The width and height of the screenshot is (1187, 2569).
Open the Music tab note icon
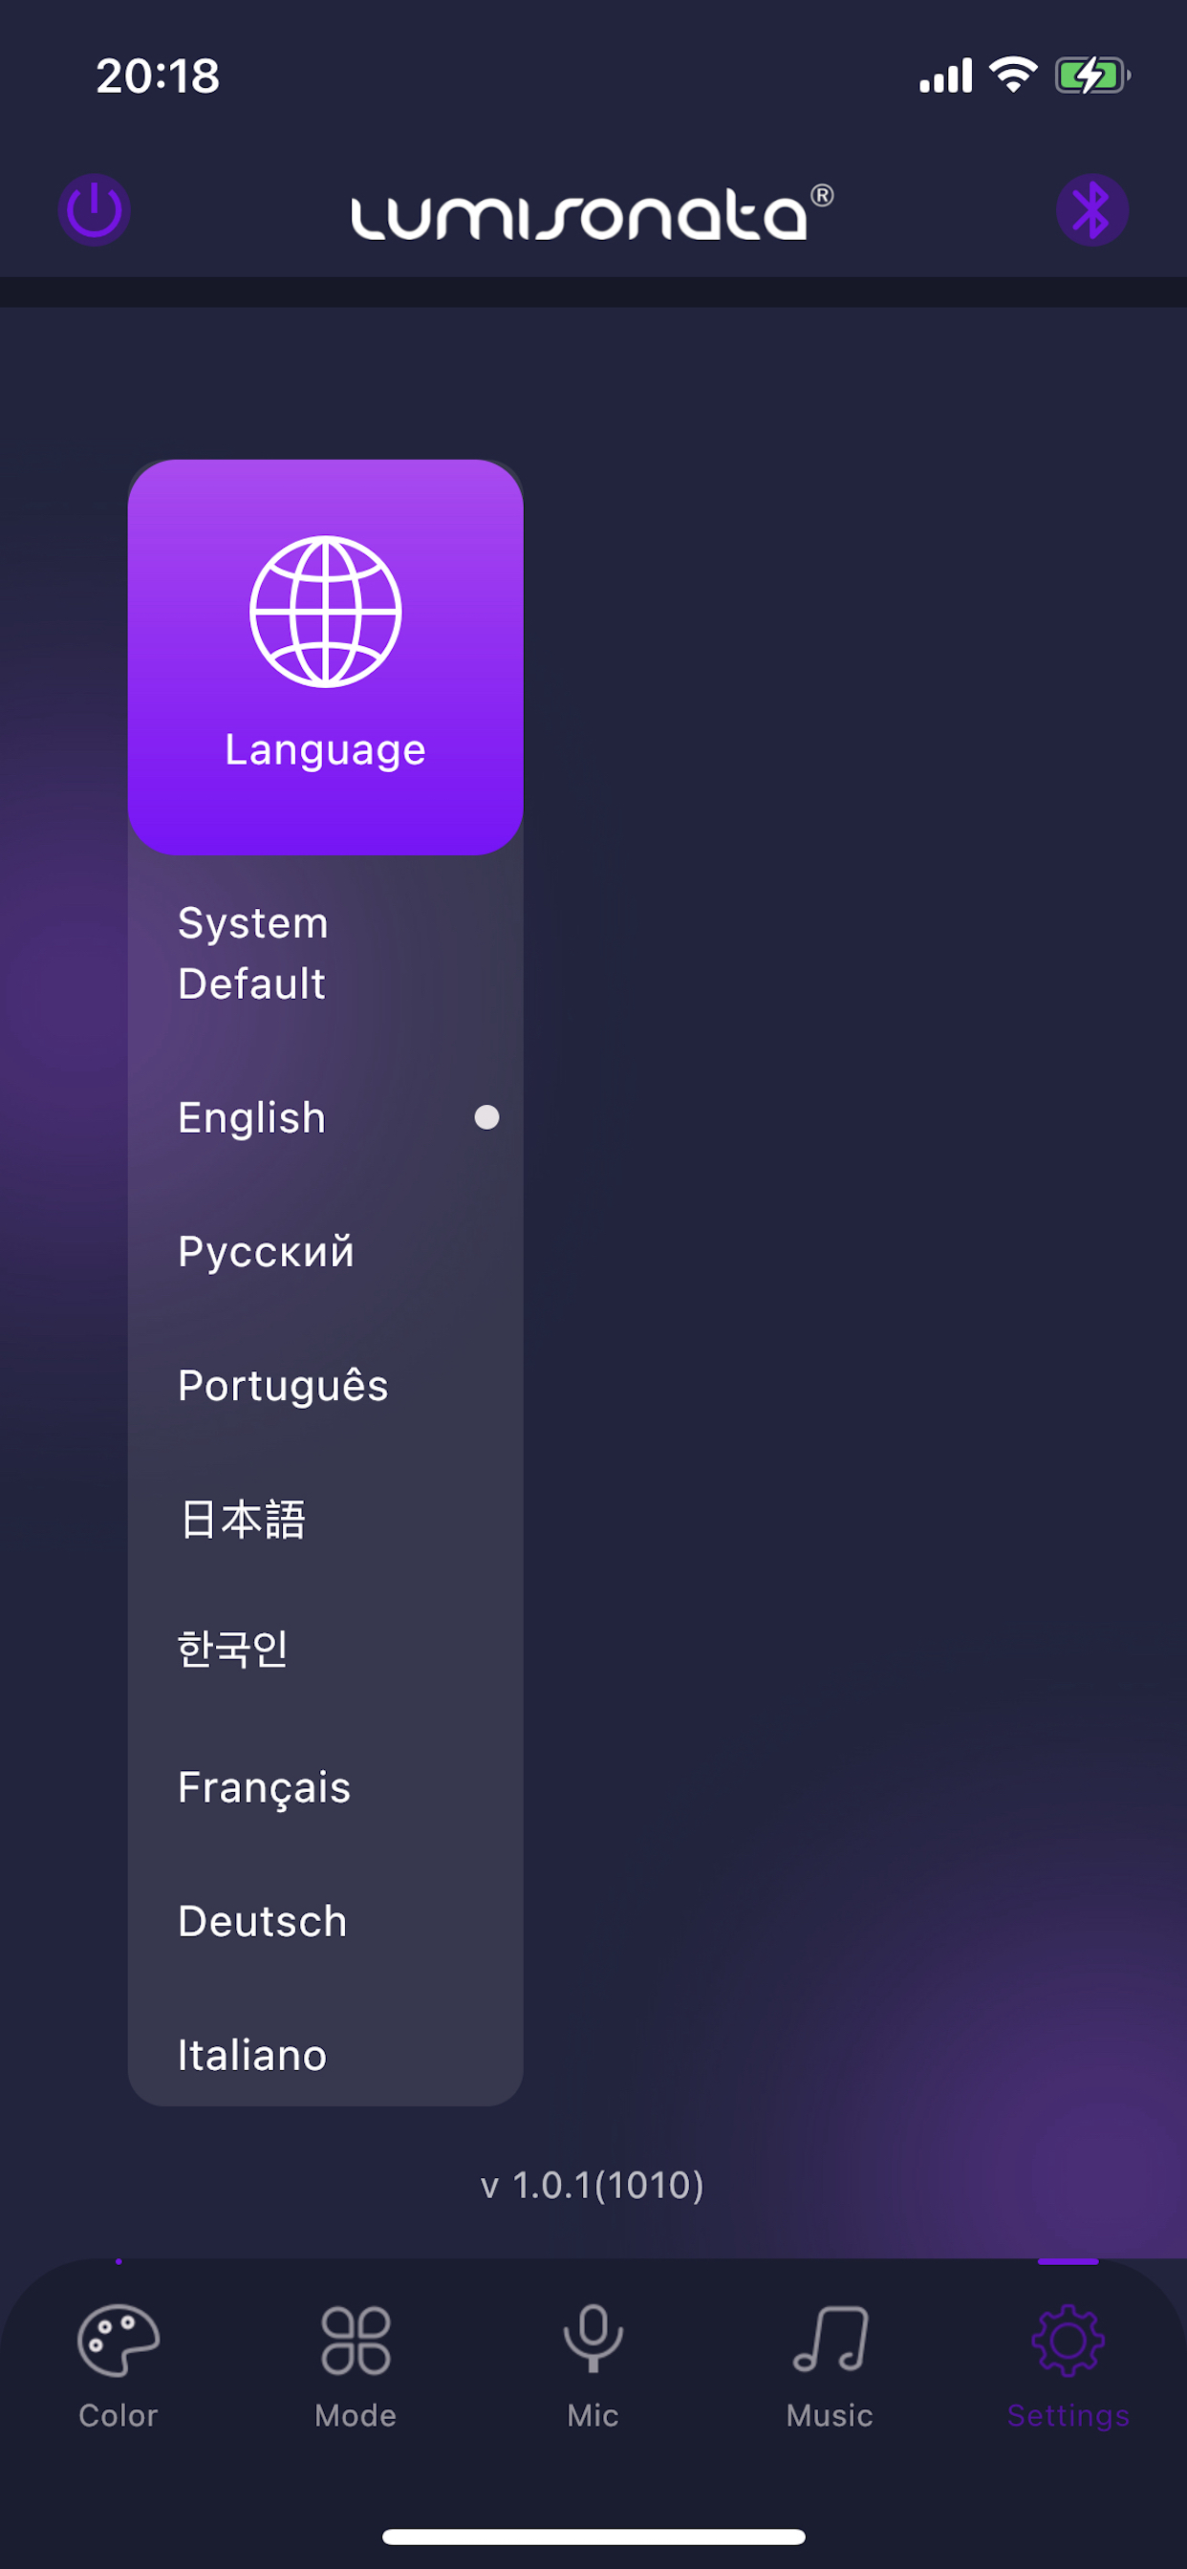(830, 2339)
